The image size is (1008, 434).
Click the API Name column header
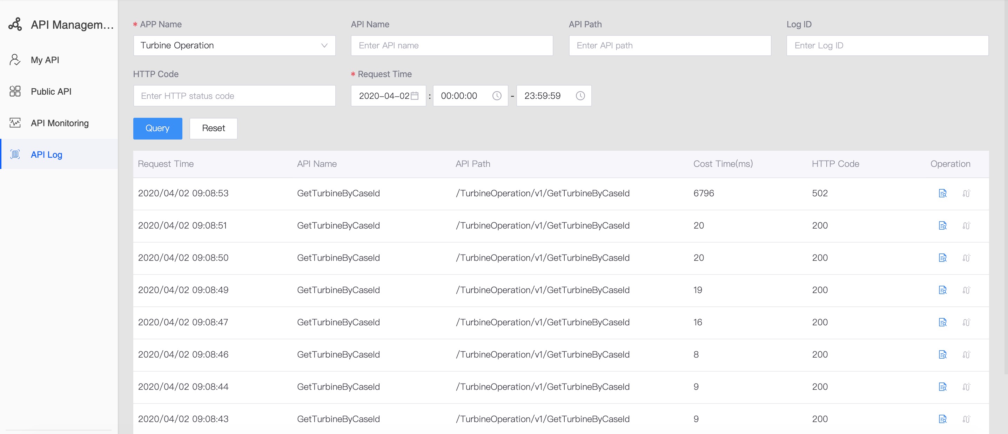tap(317, 164)
